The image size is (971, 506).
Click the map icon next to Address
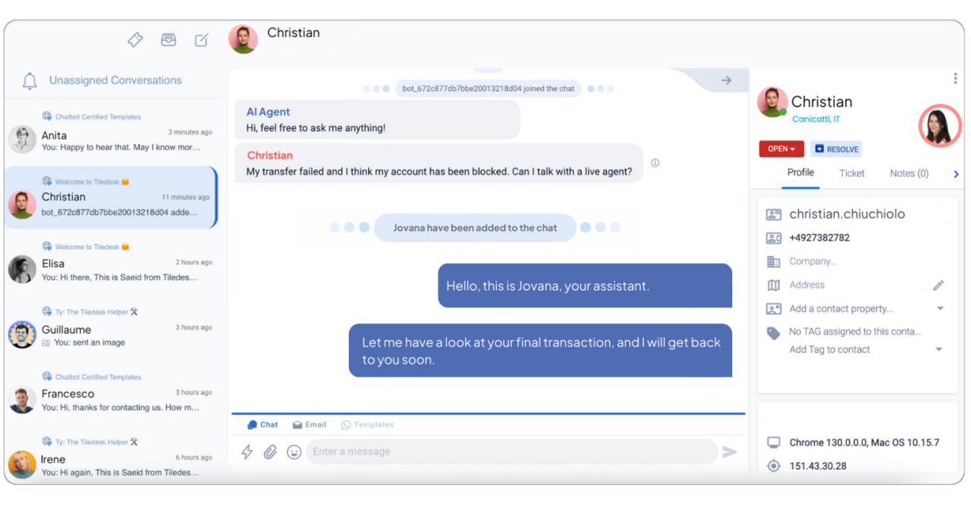[x=774, y=286]
